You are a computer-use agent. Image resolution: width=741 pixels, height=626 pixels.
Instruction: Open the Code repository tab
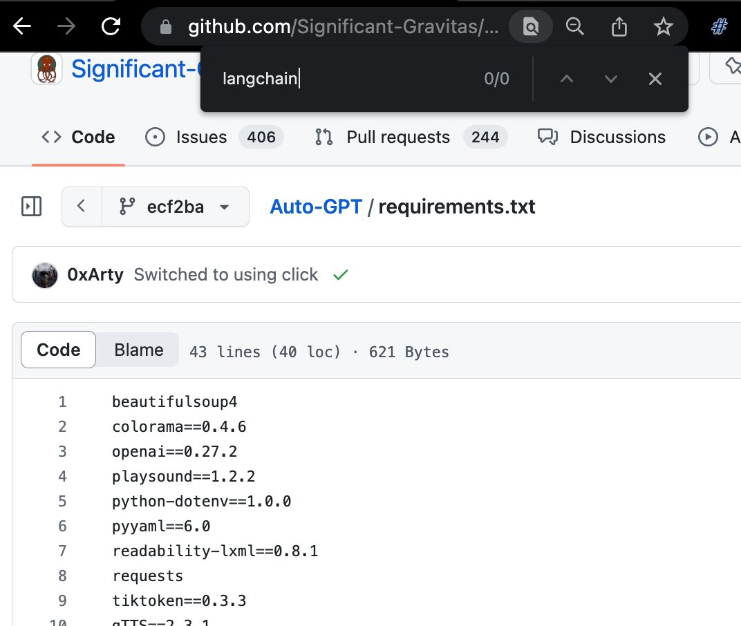[x=78, y=137]
